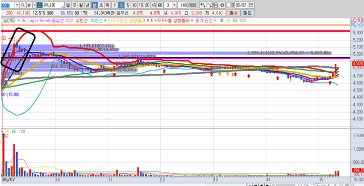Open the date picker calendar icon
Viewport: 364px width, 186px height.
[x=251, y=5]
